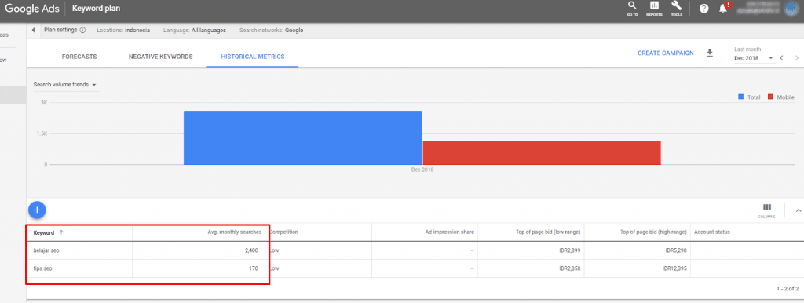Open the Search volume trends dropdown
This screenshot has width=804, height=303.
[65, 85]
